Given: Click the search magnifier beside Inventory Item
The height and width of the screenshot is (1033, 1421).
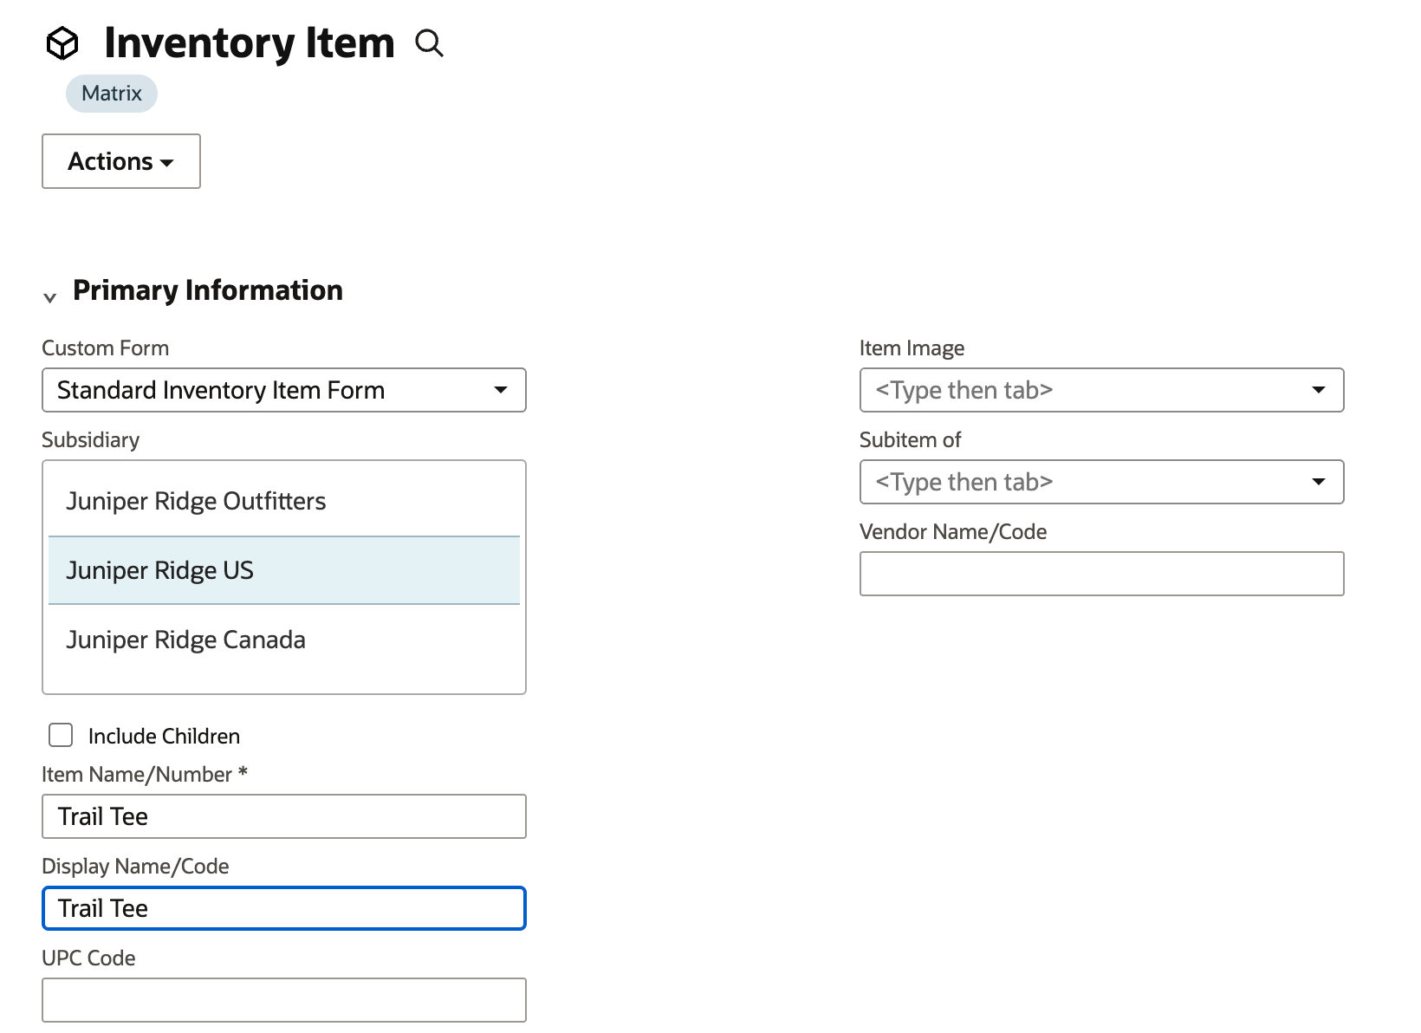Looking at the screenshot, I should coord(430,42).
